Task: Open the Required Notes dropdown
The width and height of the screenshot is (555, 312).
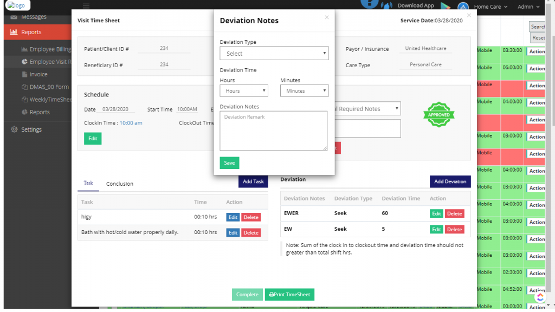Action: tap(367, 108)
